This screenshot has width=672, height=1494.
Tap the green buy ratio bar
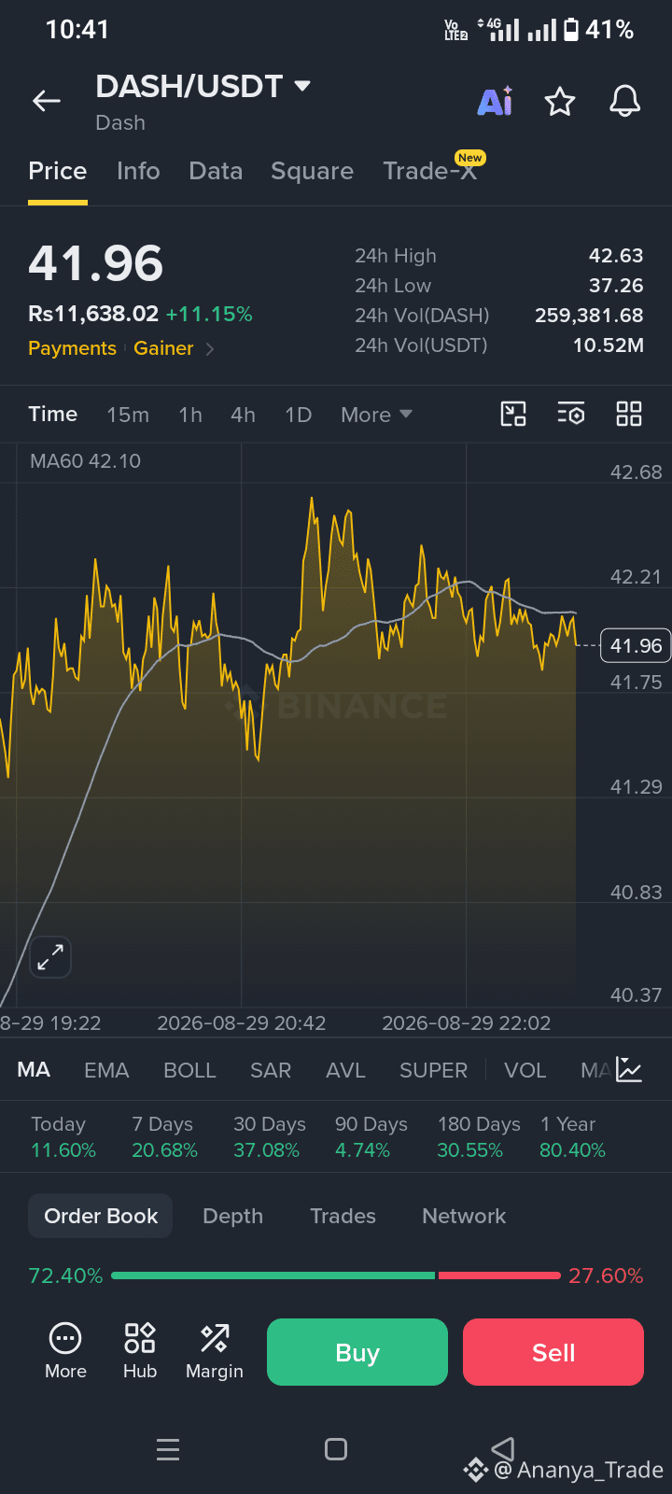coord(273,1276)
